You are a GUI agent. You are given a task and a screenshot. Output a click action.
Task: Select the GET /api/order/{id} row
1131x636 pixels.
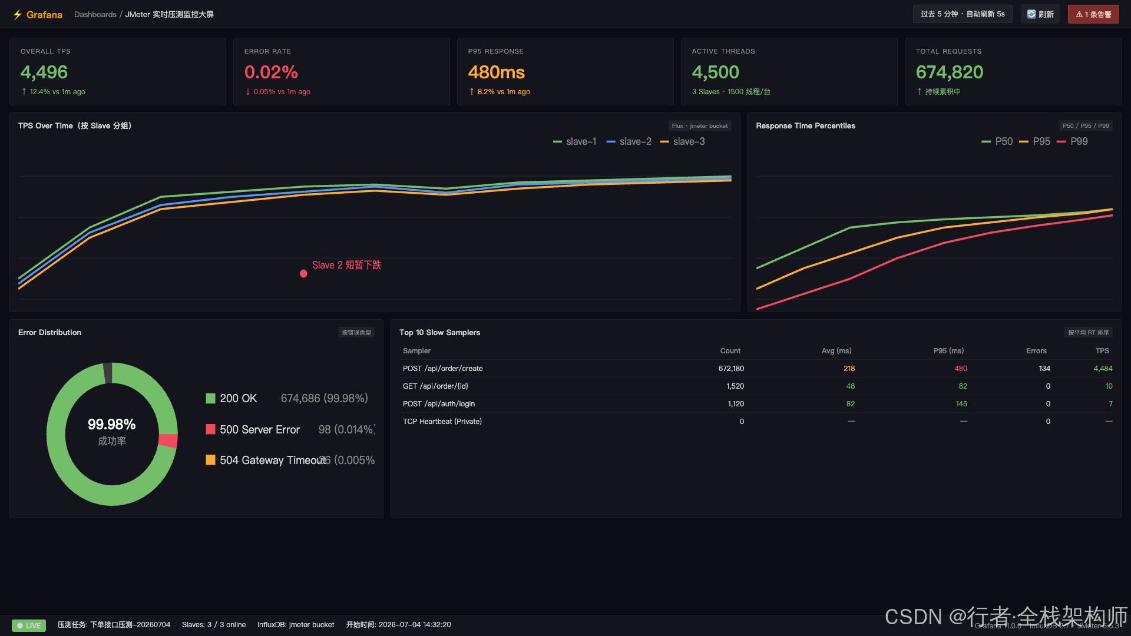tap(756, 386)
